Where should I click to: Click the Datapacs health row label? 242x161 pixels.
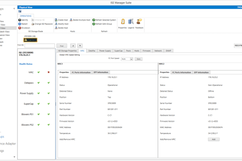(x=29, y=83)
